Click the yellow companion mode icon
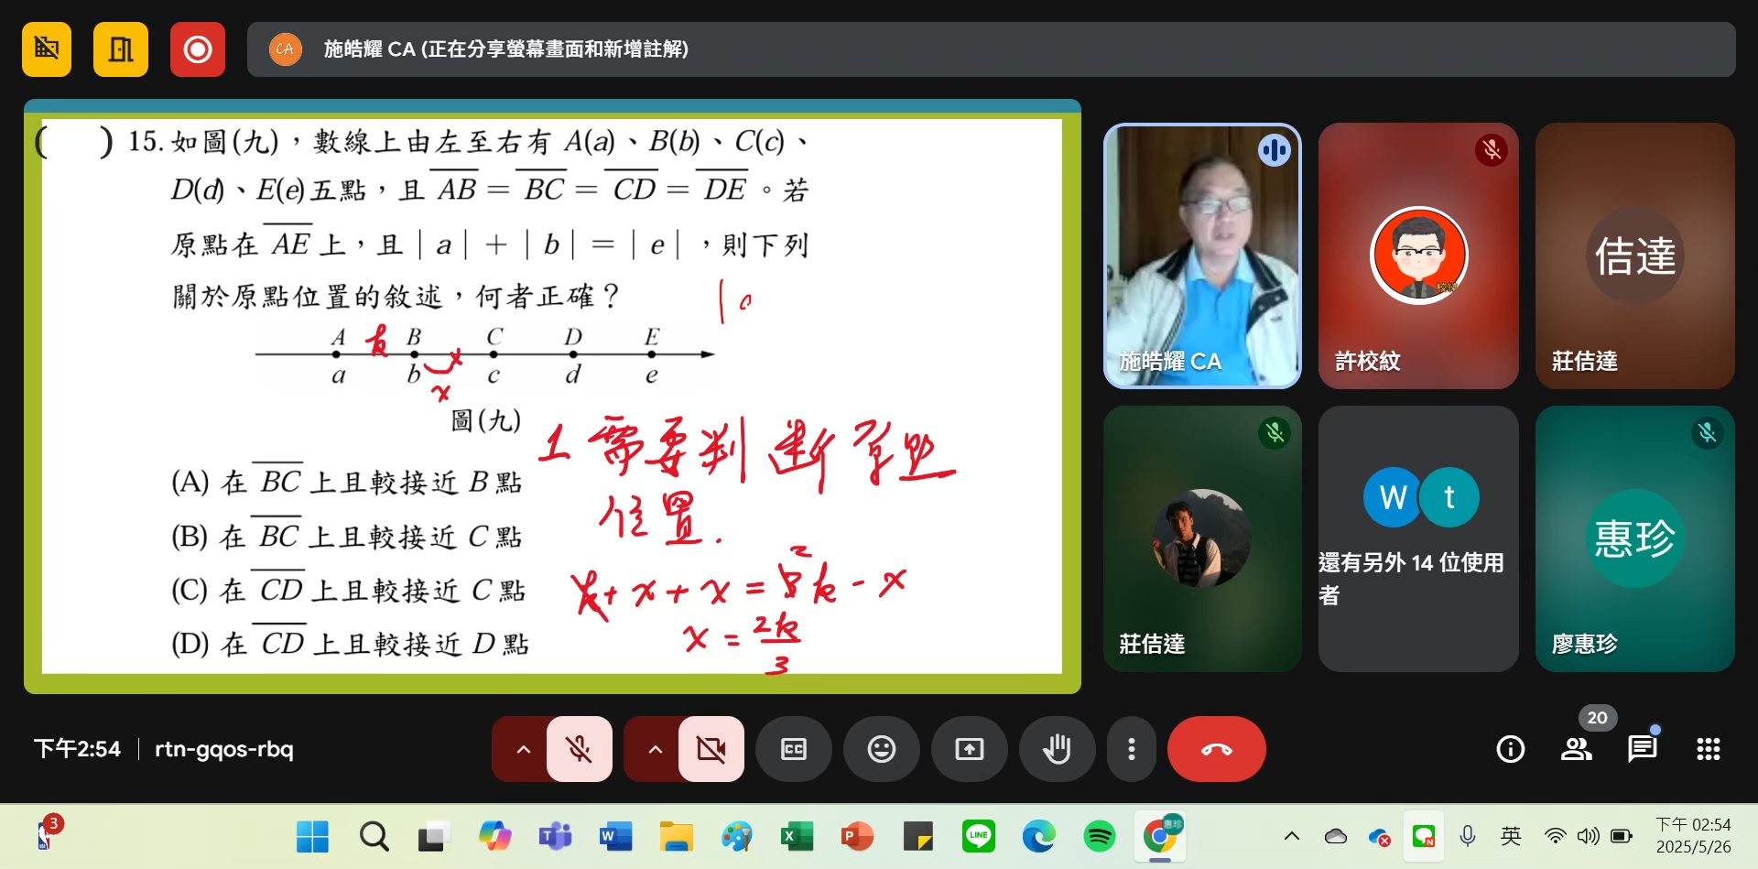Viewport: 1758px width, 869px height. pos(120,49)
